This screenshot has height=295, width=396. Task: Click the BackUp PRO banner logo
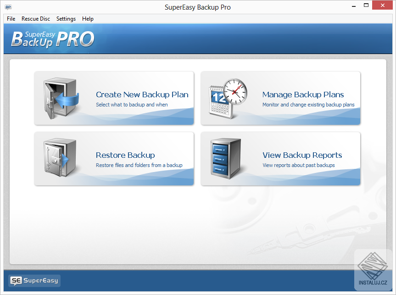coord(52,39)
